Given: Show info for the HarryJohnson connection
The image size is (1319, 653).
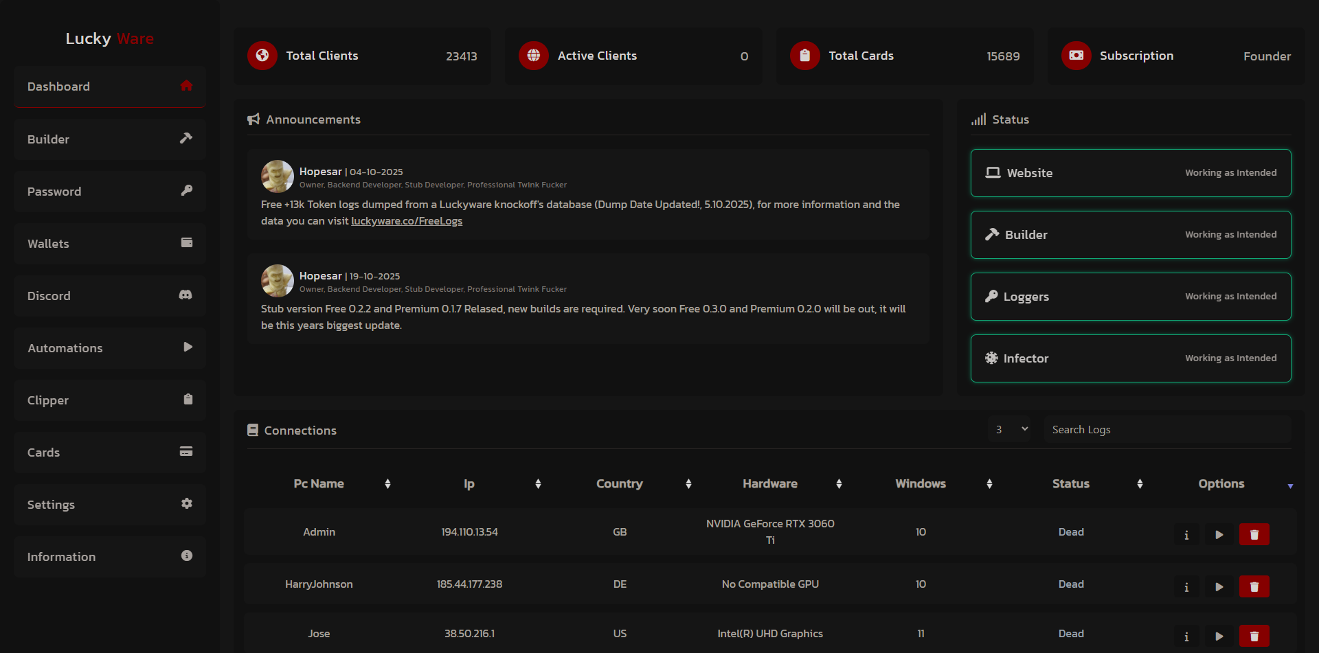Looking at the screenshot, I should 1186,586.
